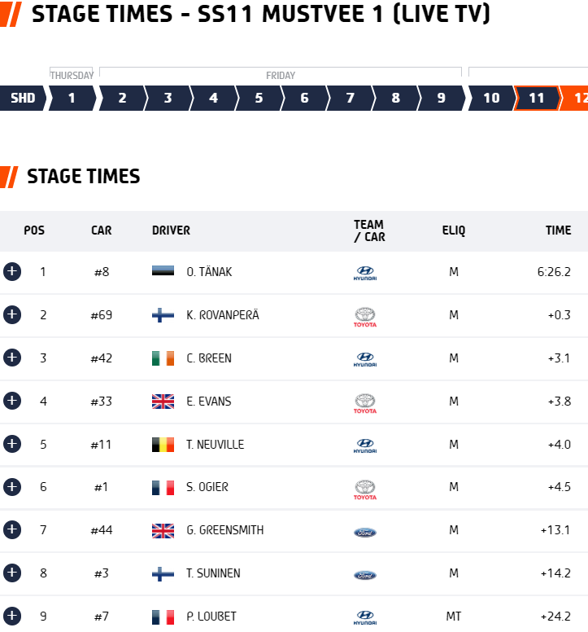
Task: Open details for P. Loubet's row
Action: [12, 616]
